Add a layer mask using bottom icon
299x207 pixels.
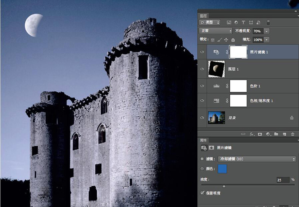[x=260, y=134]
